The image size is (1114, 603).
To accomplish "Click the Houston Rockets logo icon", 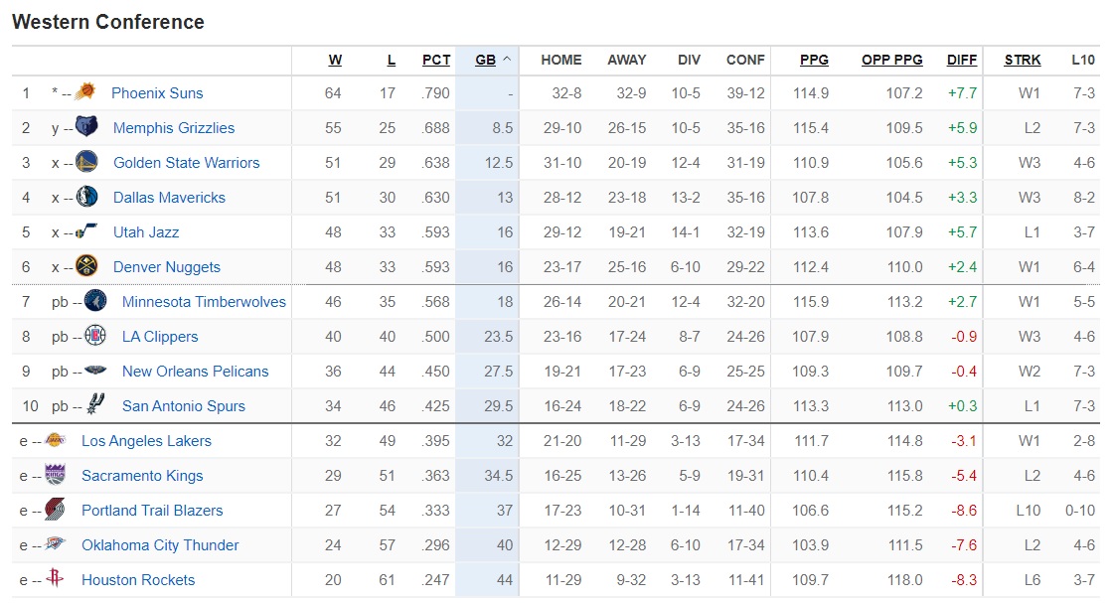I will 55,579.
